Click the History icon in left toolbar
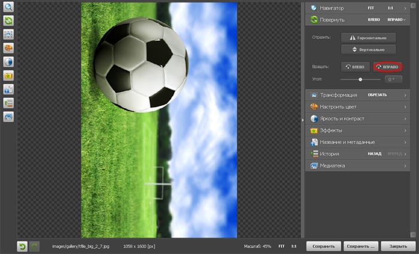Screen dimensions: 419x254 coord(8,103)
